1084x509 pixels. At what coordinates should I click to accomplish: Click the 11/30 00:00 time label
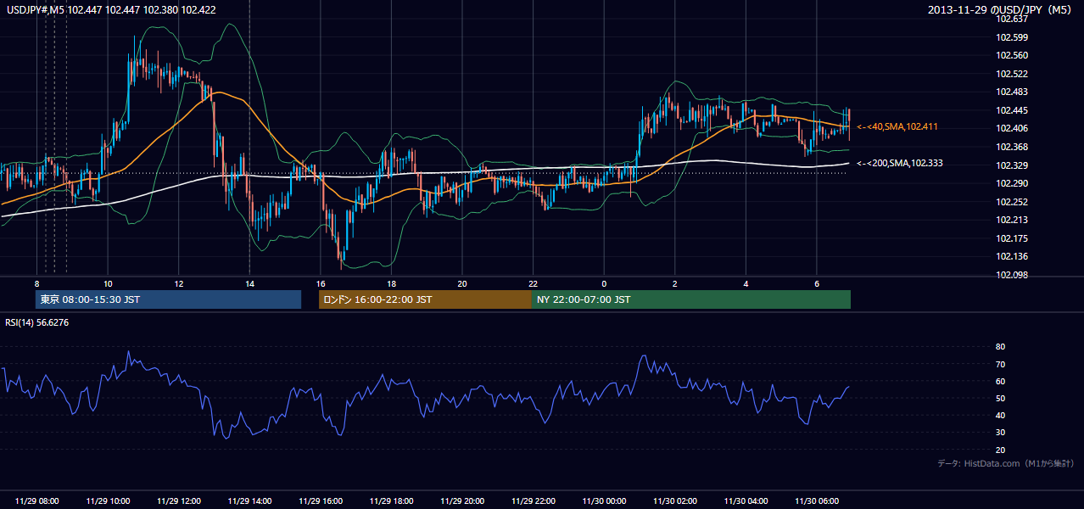click(x=604, y=501)
